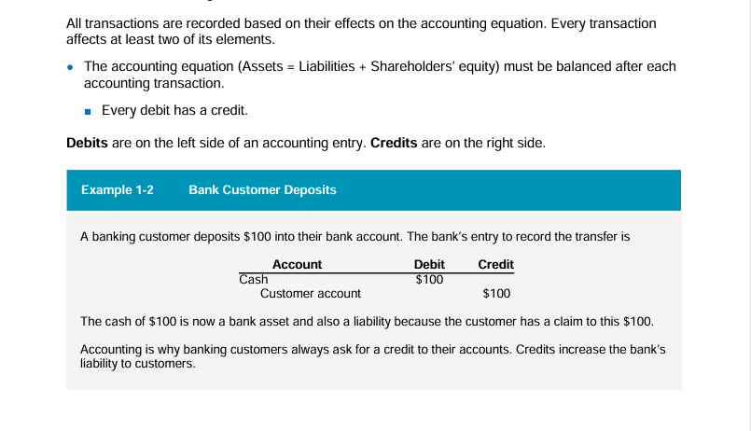Screen dimensions: 751x431
Task: Click the sentence starting A banking customer deposits
Action: pyautogui.click(x=355, y=237)
